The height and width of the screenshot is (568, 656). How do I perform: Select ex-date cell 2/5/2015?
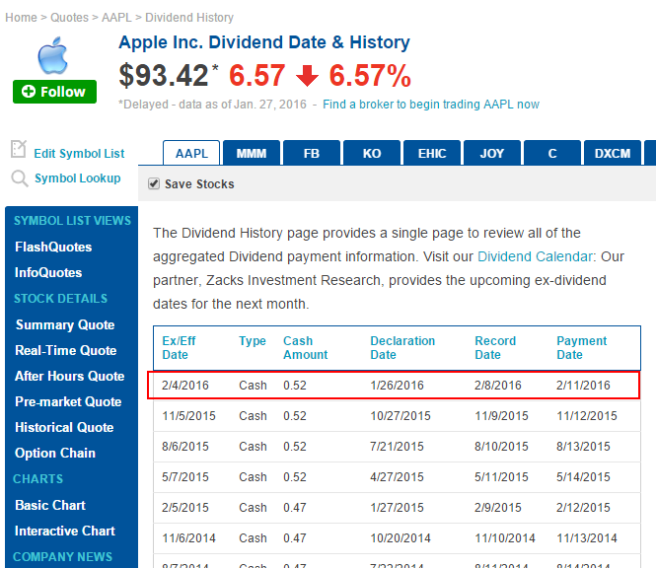click(x=185, y=507)
